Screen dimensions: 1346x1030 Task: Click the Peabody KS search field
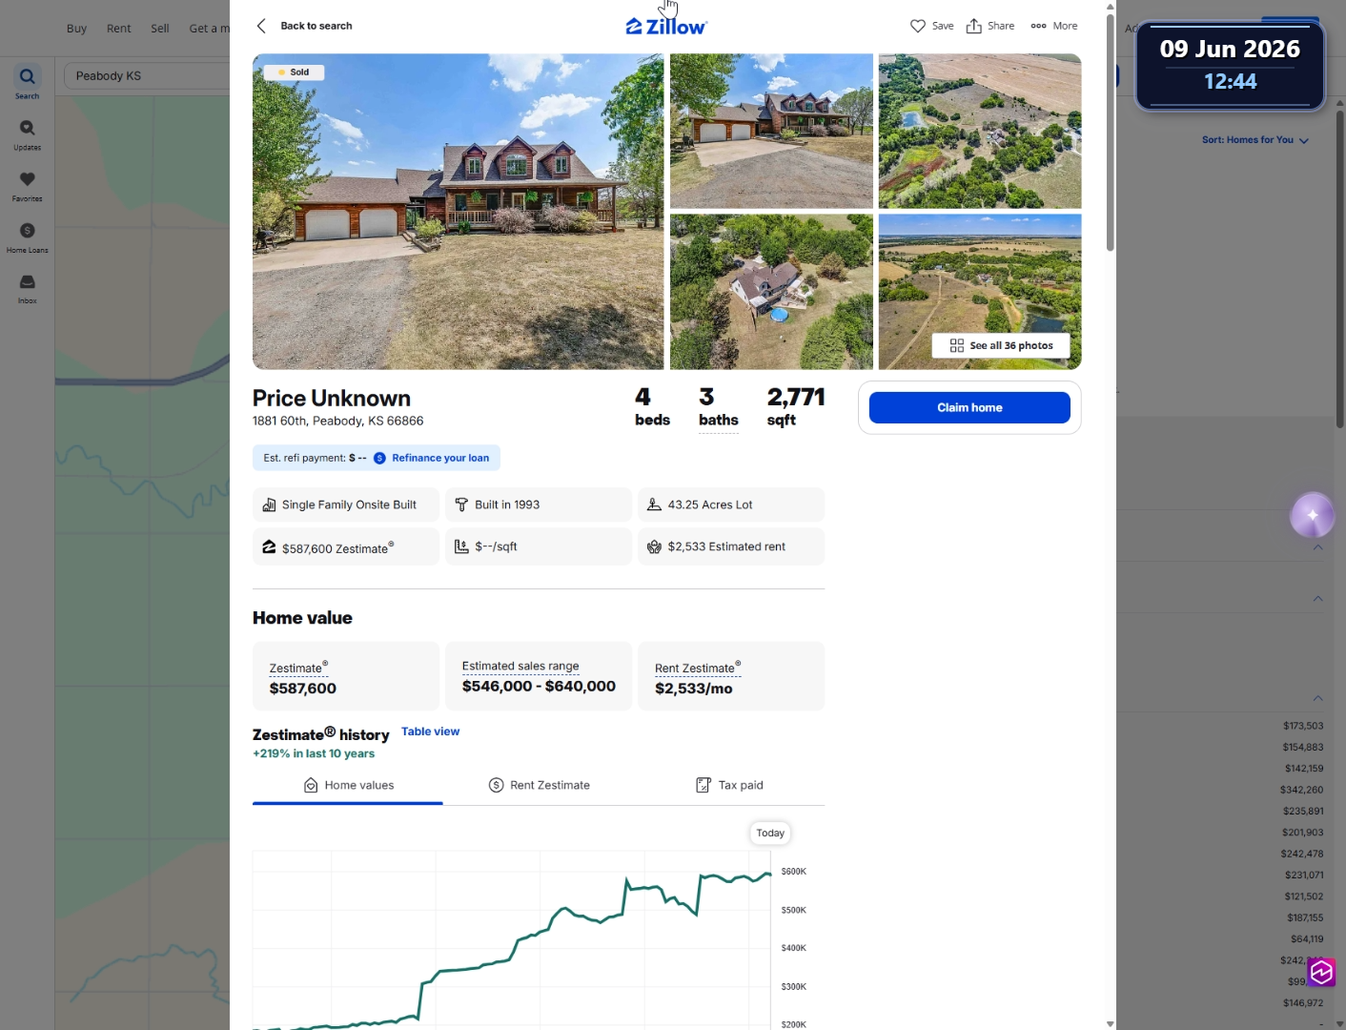point(147,76)
